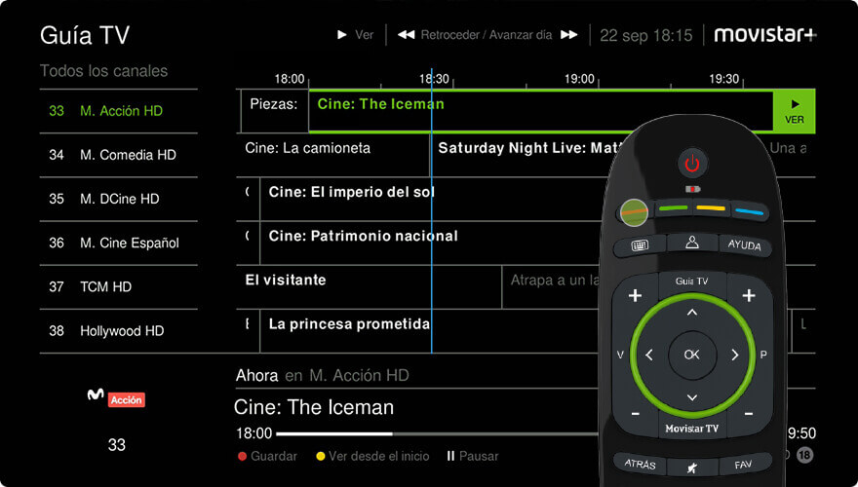Click the yellow color button on remote

tap(710, 208)
